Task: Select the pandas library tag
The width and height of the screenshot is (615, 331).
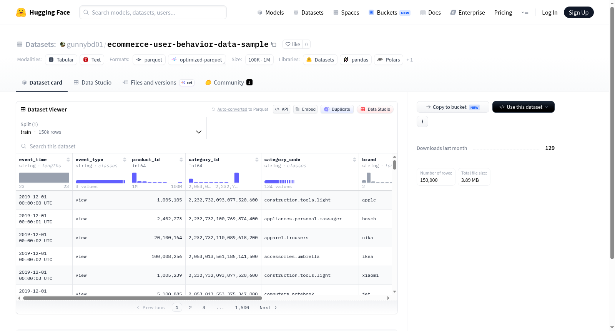Action: click(x=356, y=60)
